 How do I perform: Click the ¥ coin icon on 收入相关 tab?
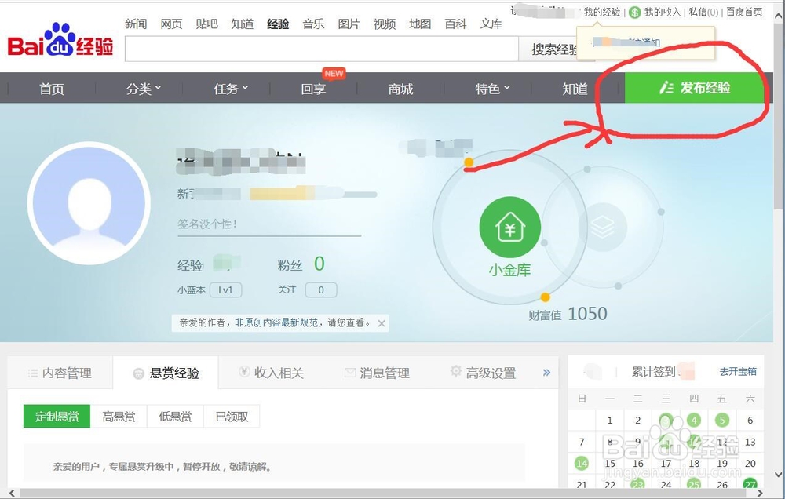click(244, 372)
